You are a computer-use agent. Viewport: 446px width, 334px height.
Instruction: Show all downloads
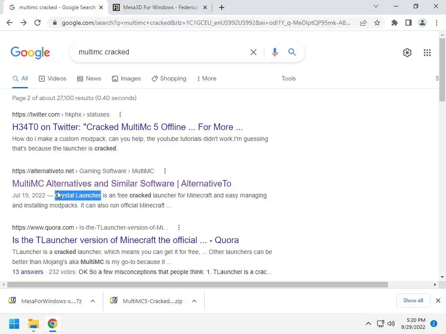click(x=413, y=301)
